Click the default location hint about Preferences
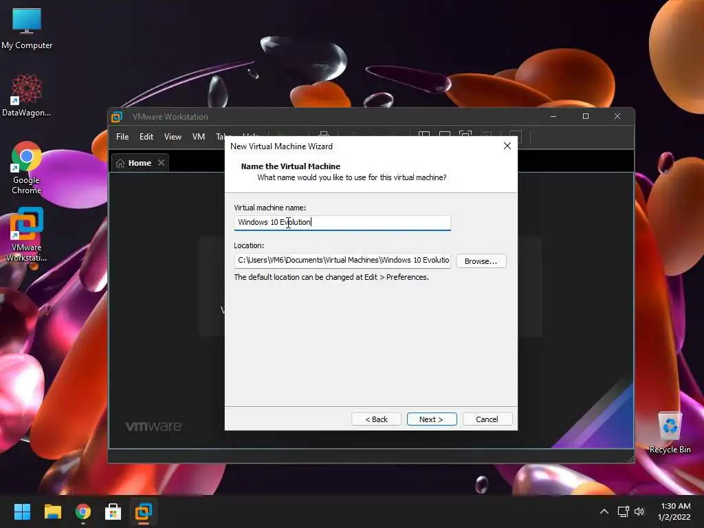This screenshot has height=528, width=704. (x=331, y=277)
